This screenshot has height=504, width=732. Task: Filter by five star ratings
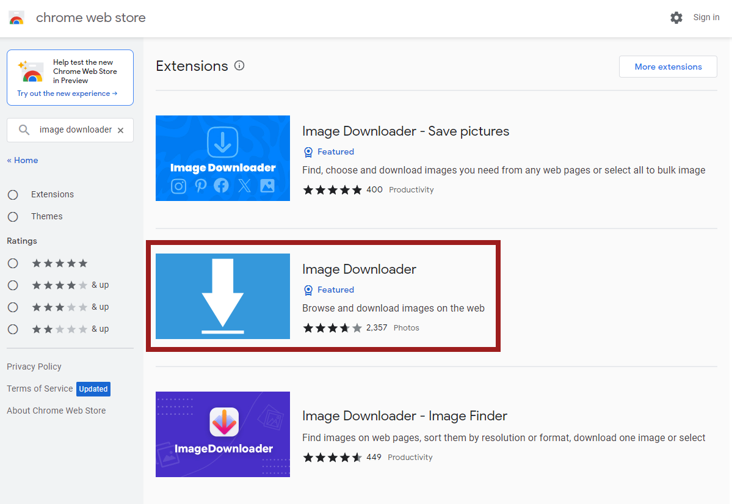pyautogui.click(x=13, y=263)
